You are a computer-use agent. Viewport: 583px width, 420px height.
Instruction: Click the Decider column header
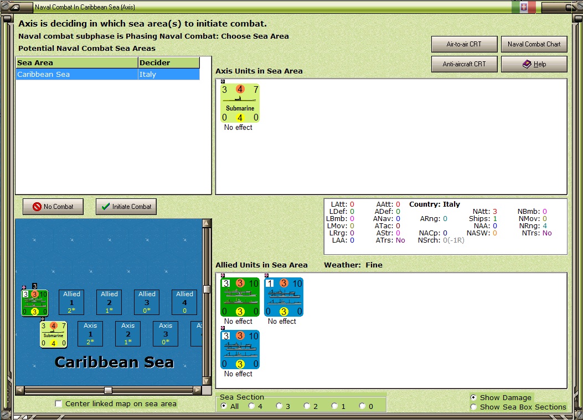coord(169,62)
